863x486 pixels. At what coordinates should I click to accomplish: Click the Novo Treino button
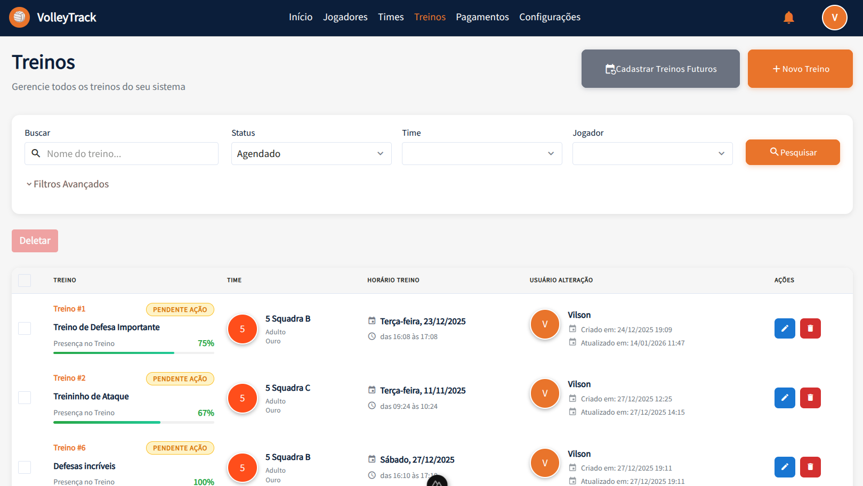[x=800, y=69]
